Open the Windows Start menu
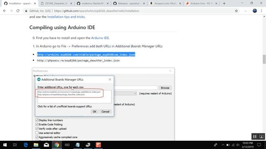Viewport: 266px width, 149px height. (5, 145)
